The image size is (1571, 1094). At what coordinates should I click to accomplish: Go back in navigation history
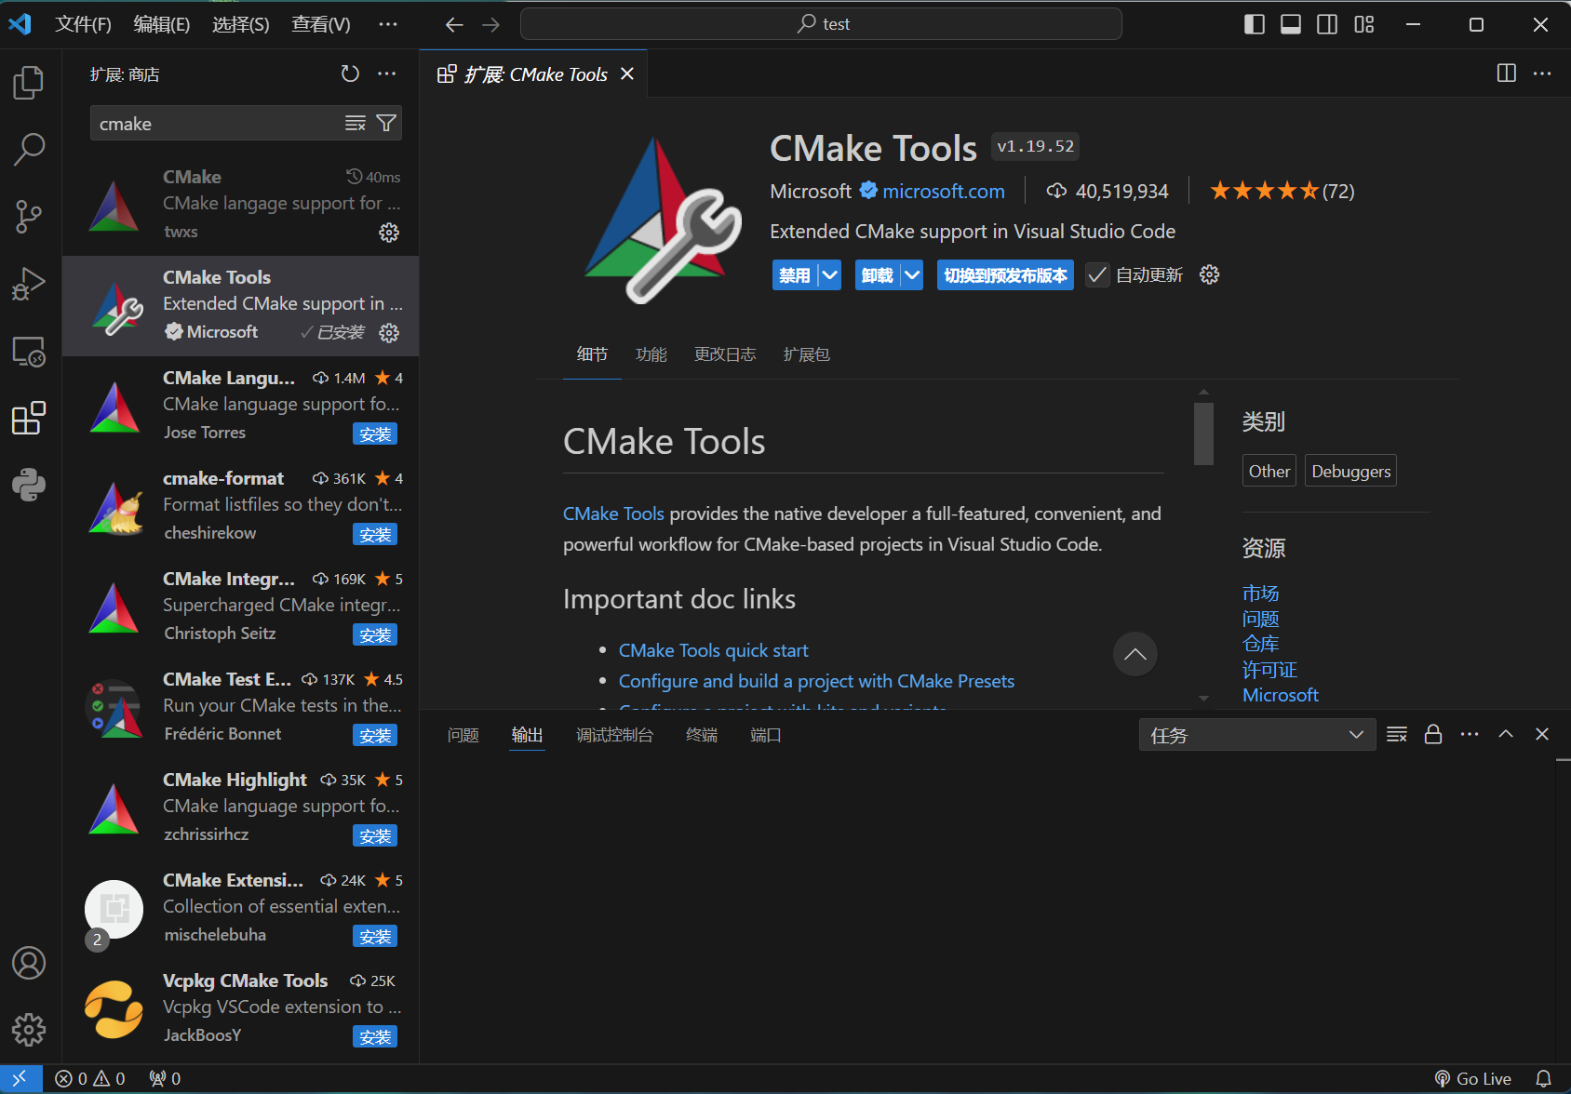(454, 24)
